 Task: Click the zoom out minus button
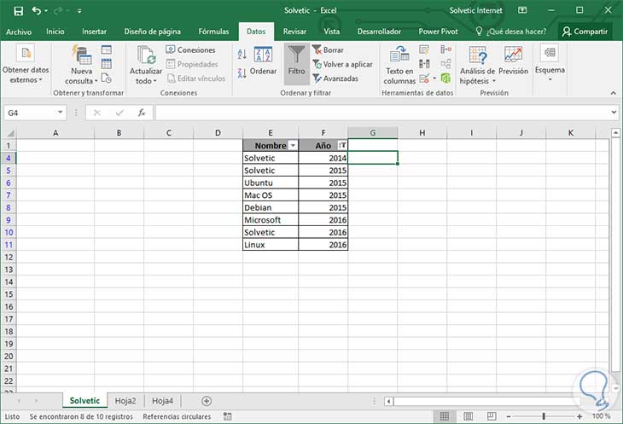509,416
